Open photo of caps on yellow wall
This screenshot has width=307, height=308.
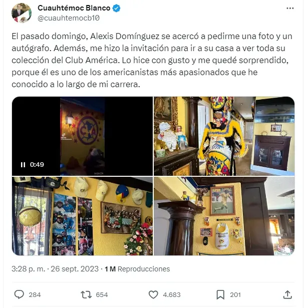pos(82,216)
